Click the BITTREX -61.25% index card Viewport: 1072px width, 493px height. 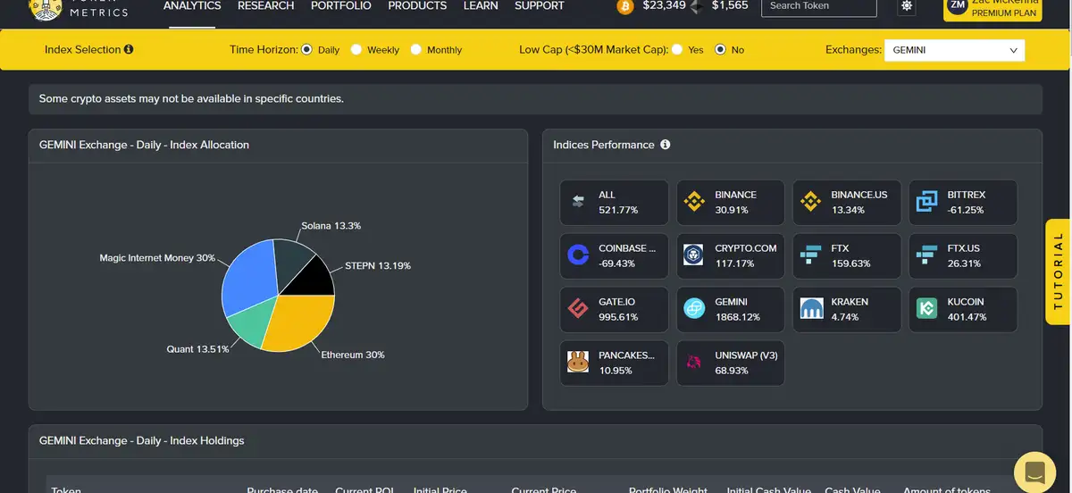963,203
